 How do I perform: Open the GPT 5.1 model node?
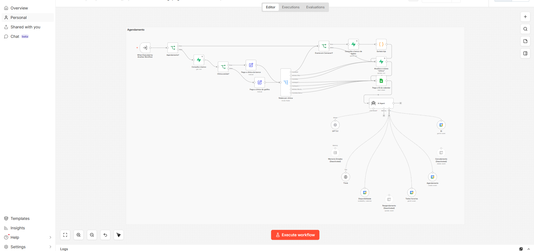pyautogui.click(x=335, y=125)
